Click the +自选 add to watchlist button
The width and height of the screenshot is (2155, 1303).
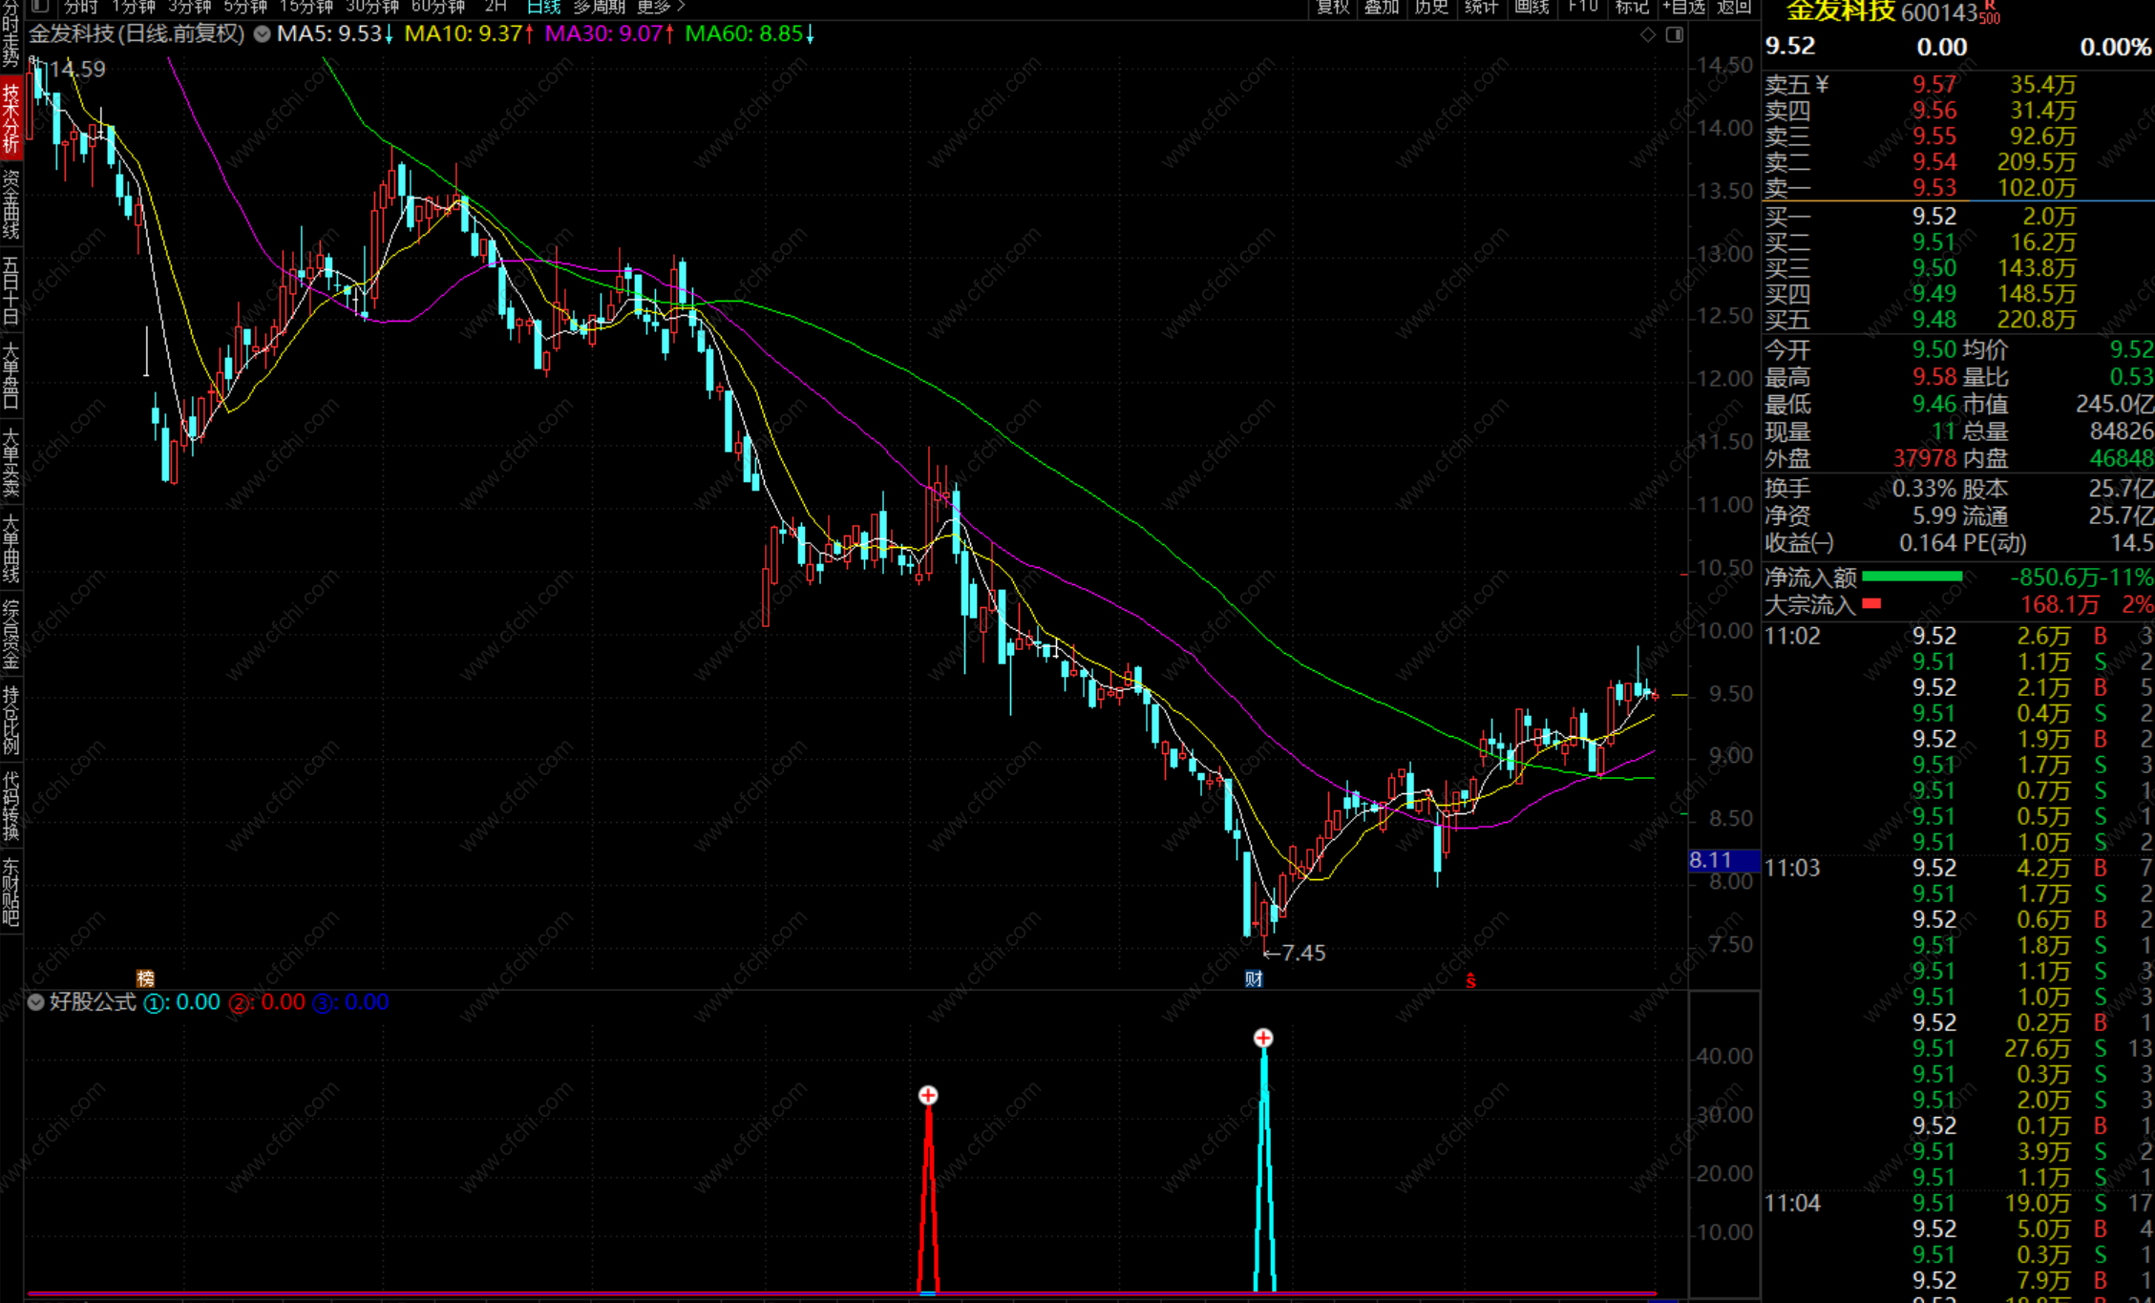[1683, 7]
